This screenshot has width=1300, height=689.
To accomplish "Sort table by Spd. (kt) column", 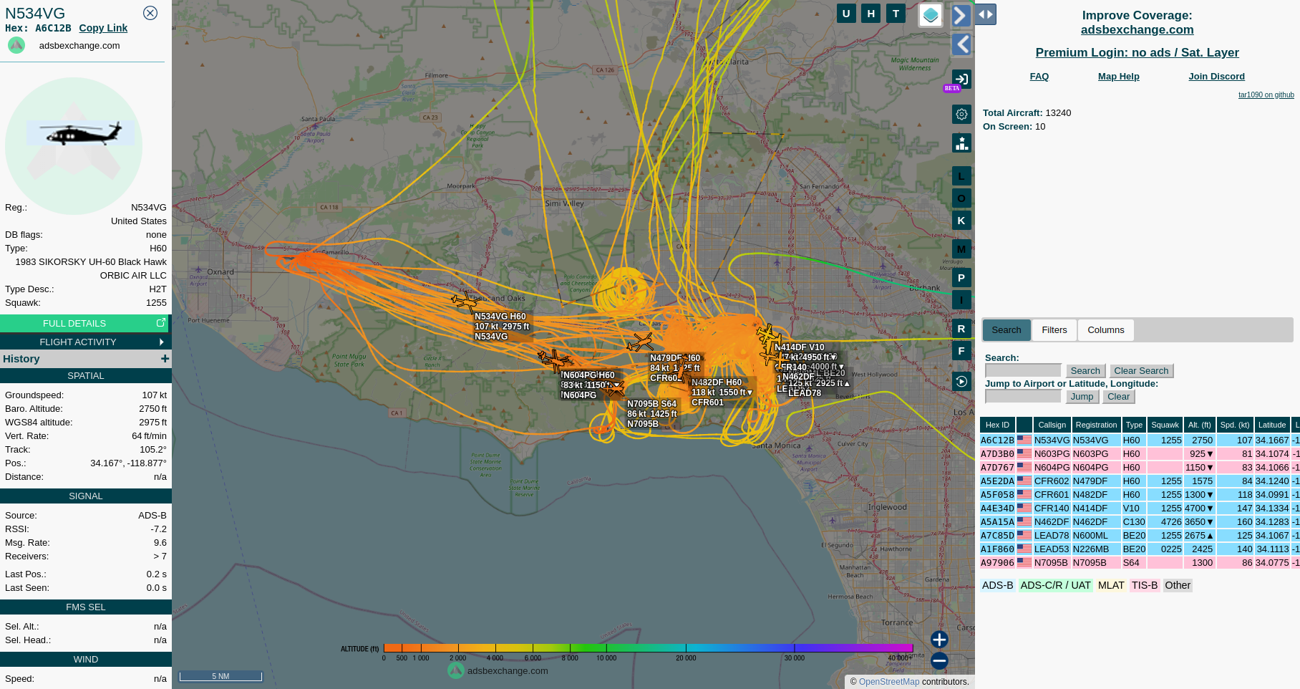I will (1235, 425).
